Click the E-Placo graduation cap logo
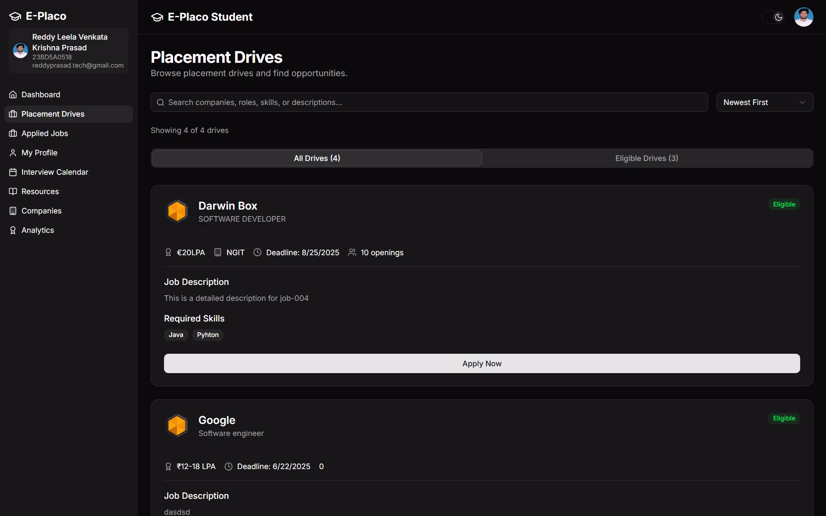 click(x=15, y=16)
